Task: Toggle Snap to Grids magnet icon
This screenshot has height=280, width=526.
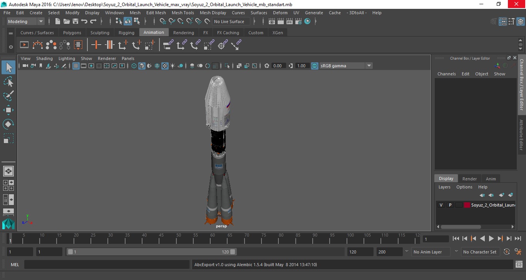Action: coord(163,22)
